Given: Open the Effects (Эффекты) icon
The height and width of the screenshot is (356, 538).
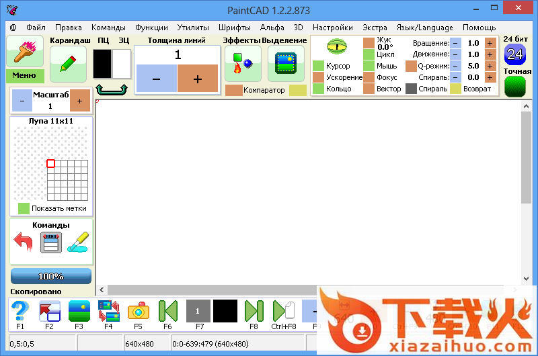Looking at the screenshot, I should (243, 63).
